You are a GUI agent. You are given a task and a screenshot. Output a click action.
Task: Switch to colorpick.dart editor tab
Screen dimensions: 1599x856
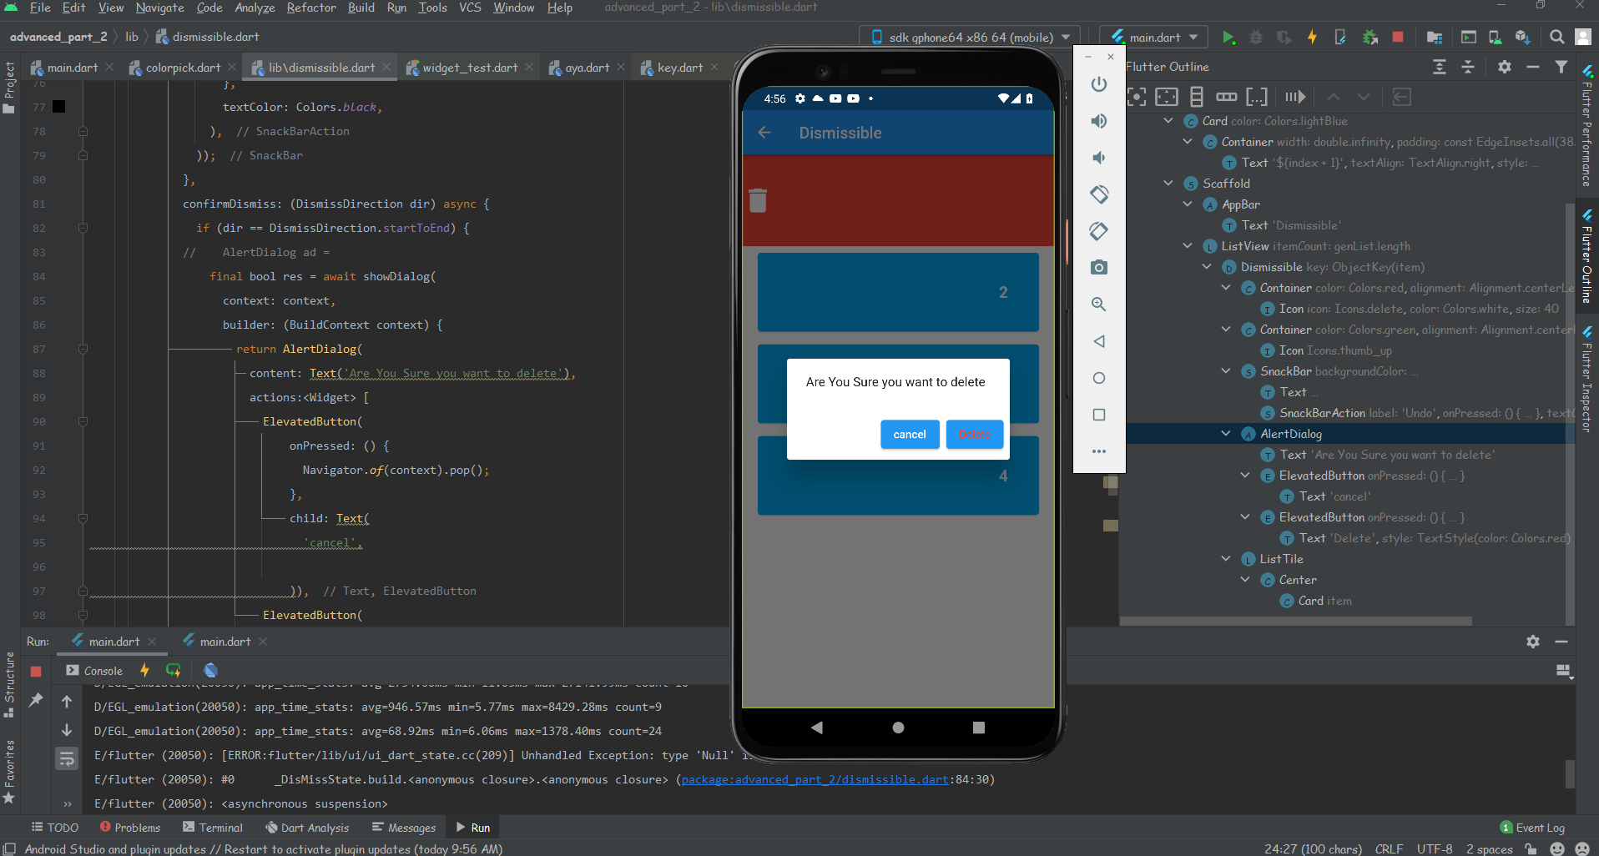click(x=183, y=68)
